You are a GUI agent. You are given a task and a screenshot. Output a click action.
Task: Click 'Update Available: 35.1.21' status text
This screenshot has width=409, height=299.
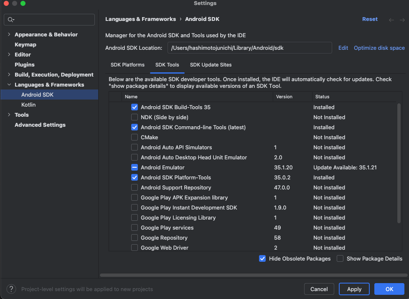[x=345, y=167]
